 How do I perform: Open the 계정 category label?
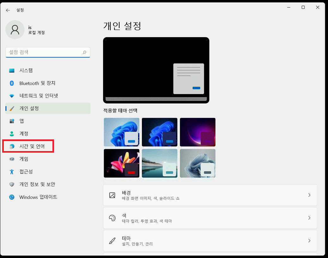click(x=24, y=134)
